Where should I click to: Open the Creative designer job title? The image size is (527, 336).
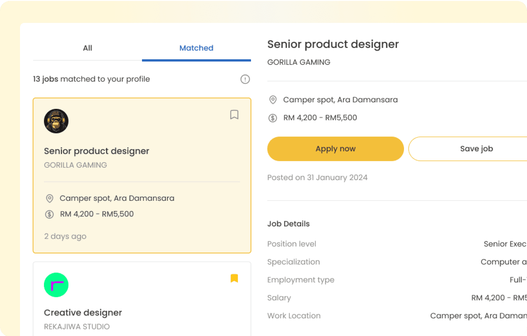(83, 313)
